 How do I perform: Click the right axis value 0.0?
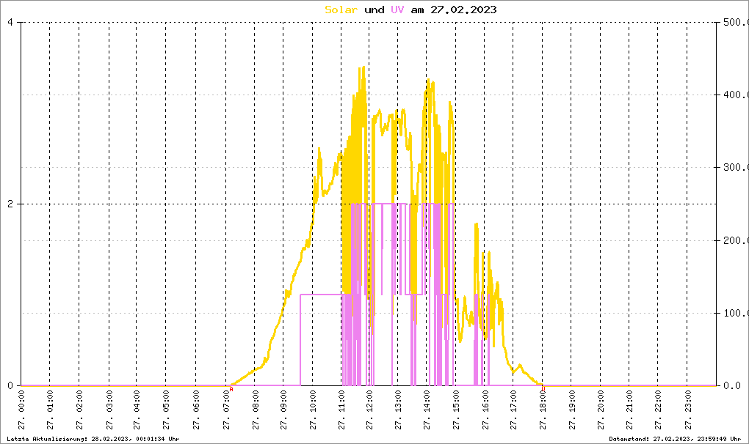click(x=732, y=385)
